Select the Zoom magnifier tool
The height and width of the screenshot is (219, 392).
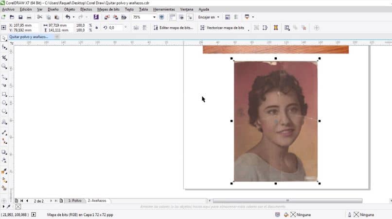(x=4, y=66)
